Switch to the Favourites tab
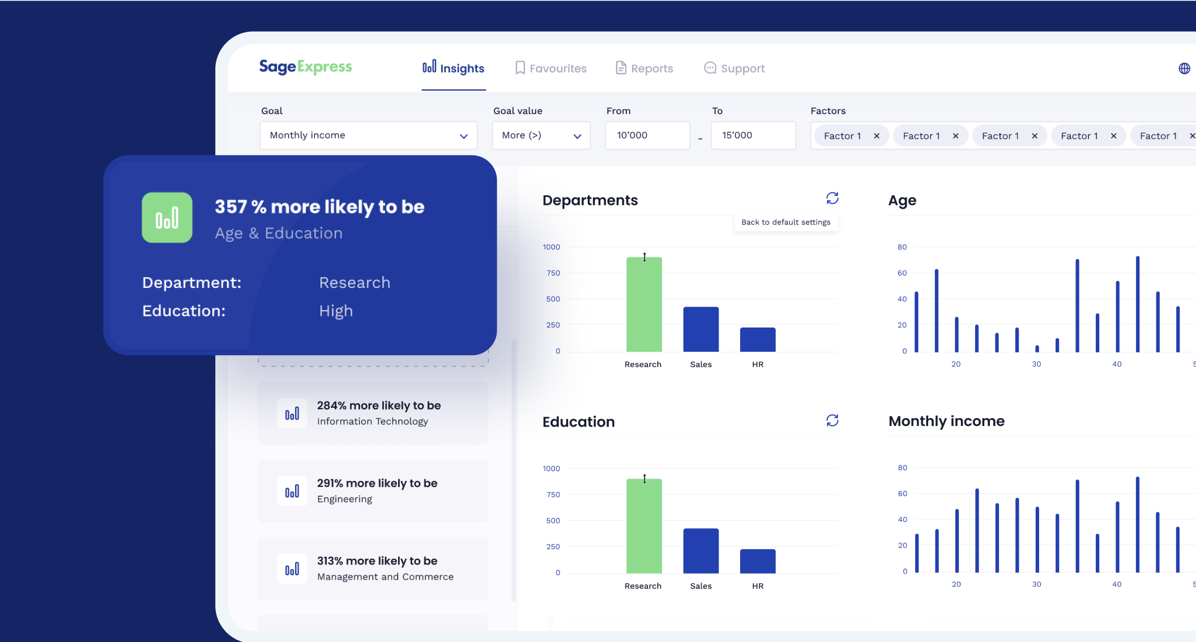 551,68
